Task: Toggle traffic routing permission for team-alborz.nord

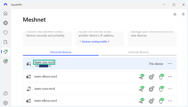Action: pos(151,77)
